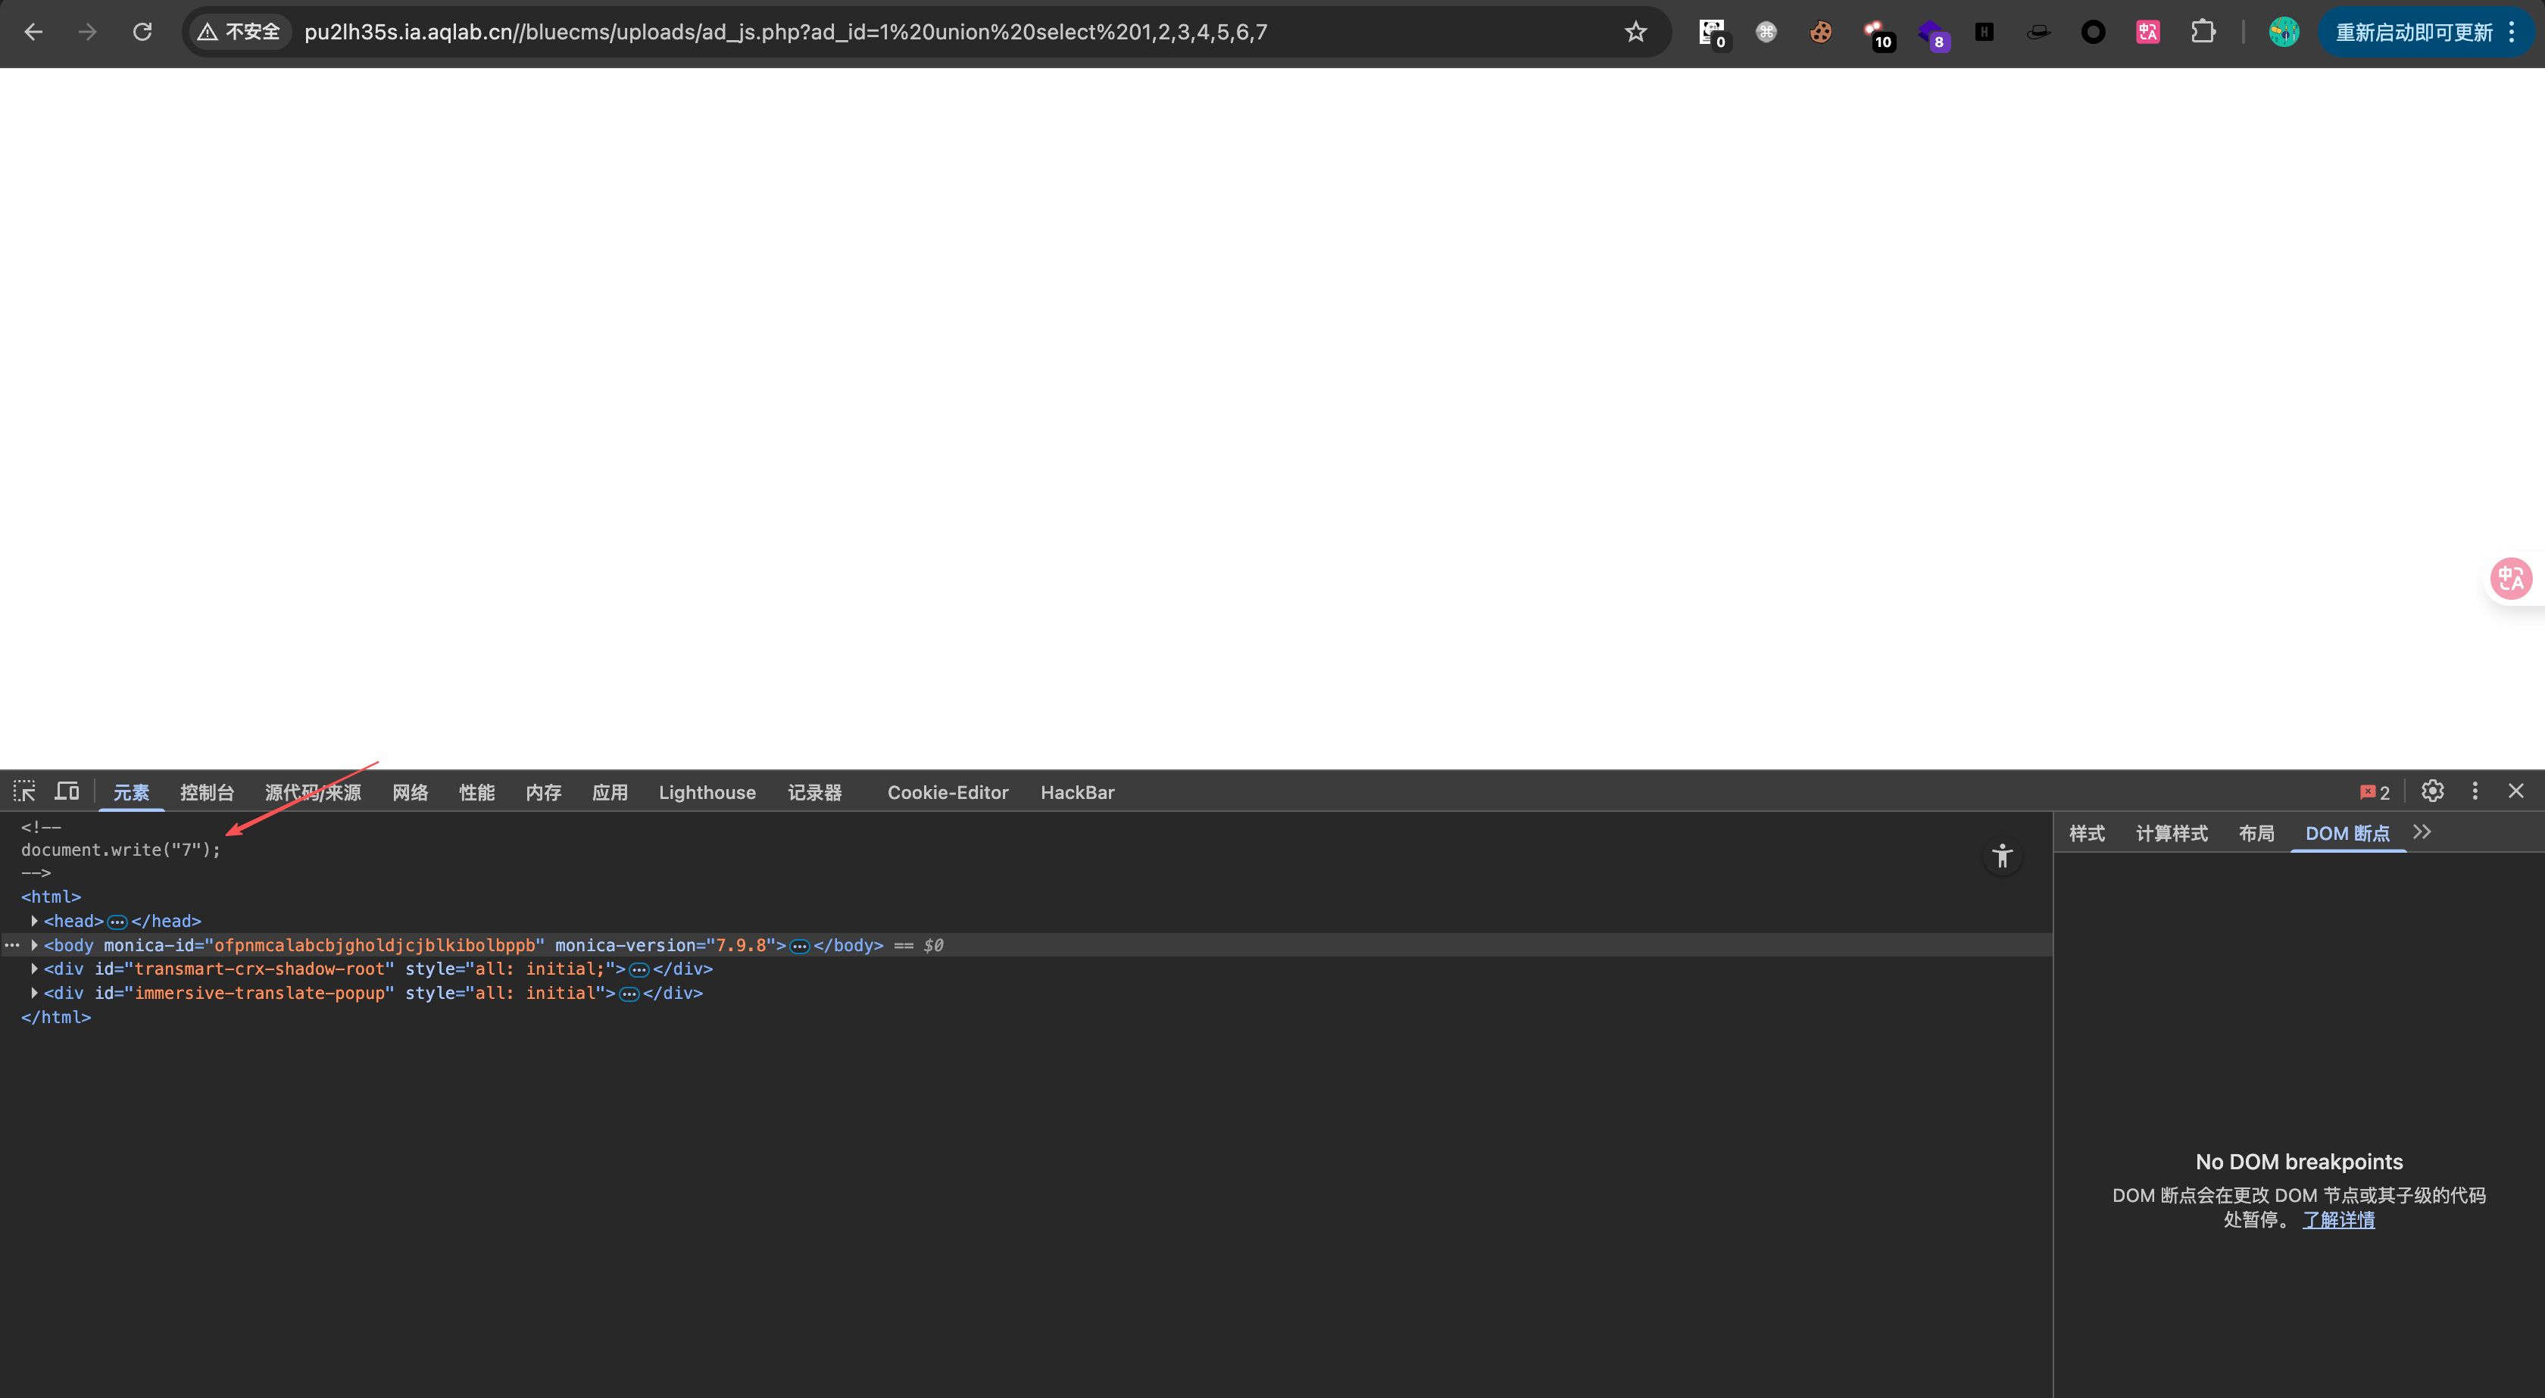Show more sidebar tabs with the chevron
Image resolution: width=2545 pixels, height=1398 pixels.
click(x=2422, y=833)
